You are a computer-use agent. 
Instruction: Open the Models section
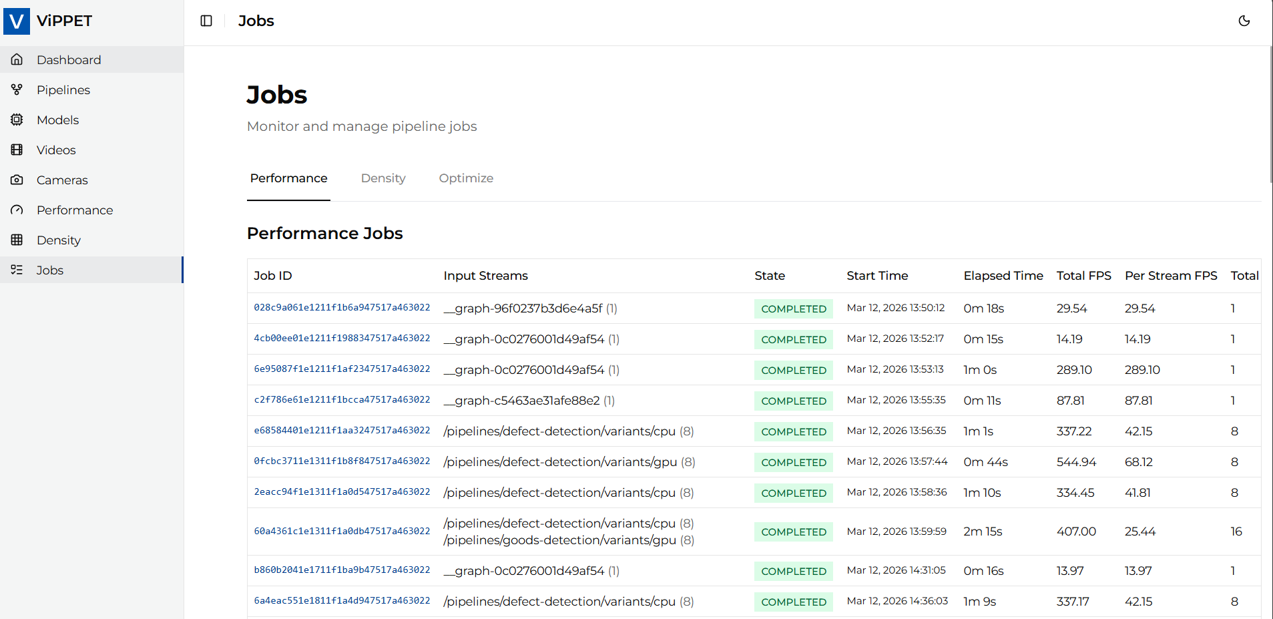(17, 120)
